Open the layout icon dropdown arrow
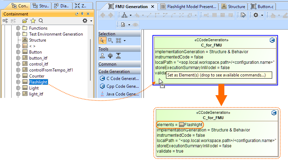Screen dimensions: 288x160 [x=130, y=16]
